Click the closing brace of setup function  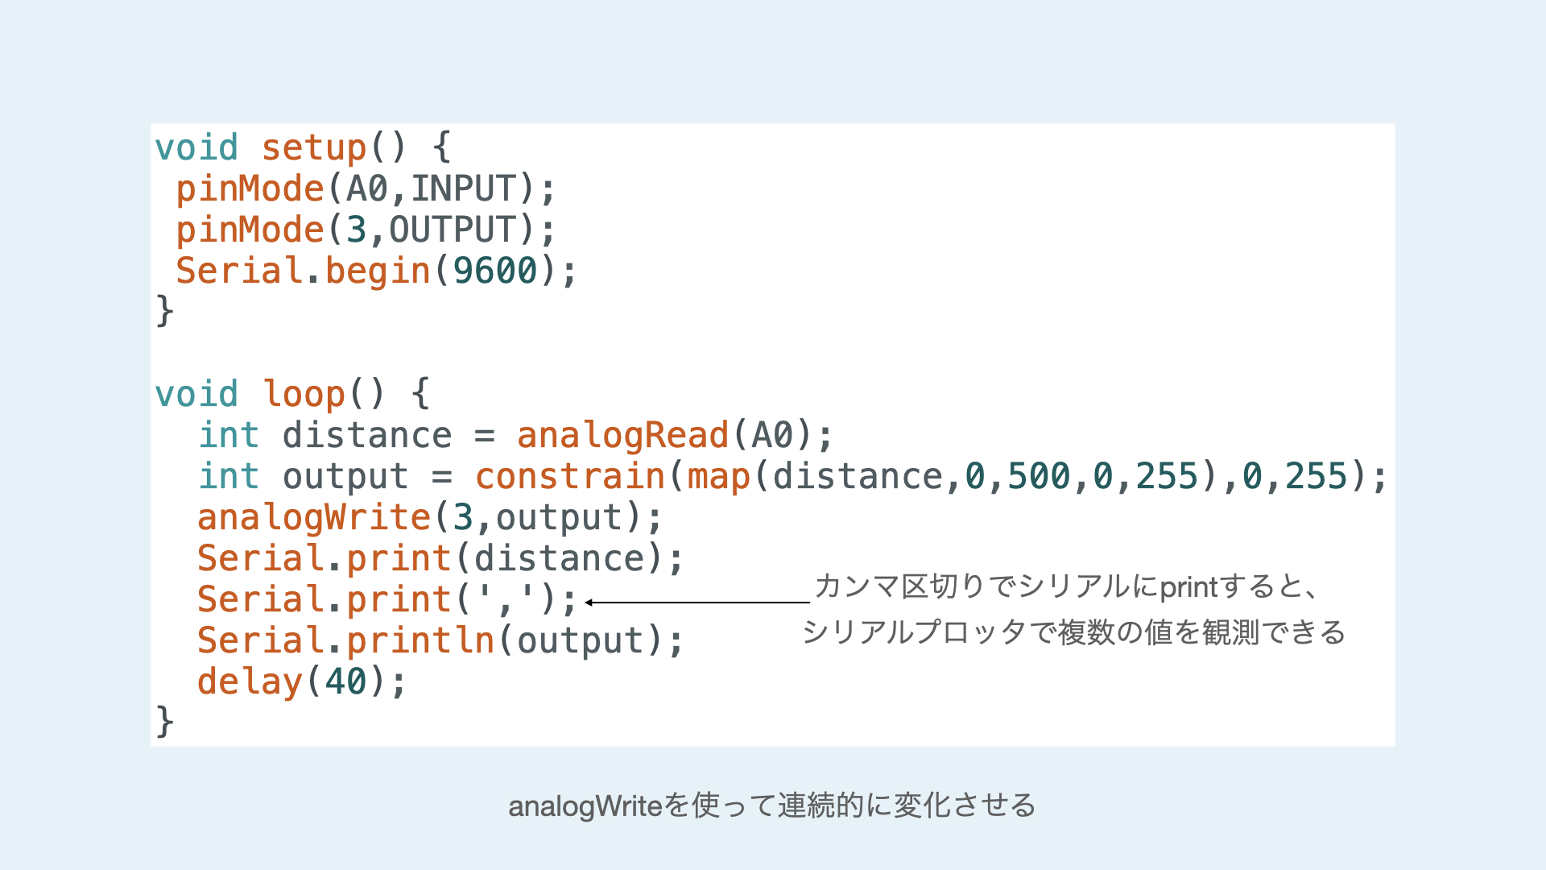pos(164,311)
